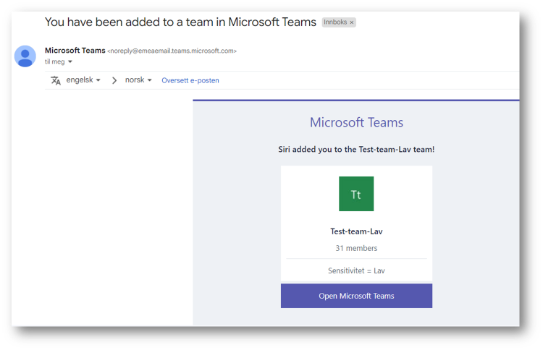This screenshot has height=350, width=543.
Task: Click the arrow between engelsk and norsk
Action: [x=114, y=80]
